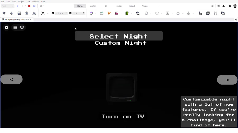Open the Help menu
Viewport: 238px width, 133px height.
click(43, 2)
